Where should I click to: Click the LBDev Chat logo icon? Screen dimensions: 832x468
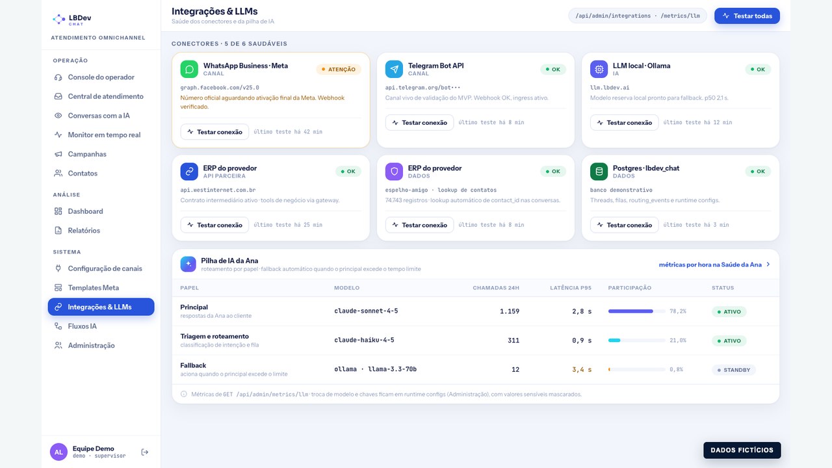(58, 19)
